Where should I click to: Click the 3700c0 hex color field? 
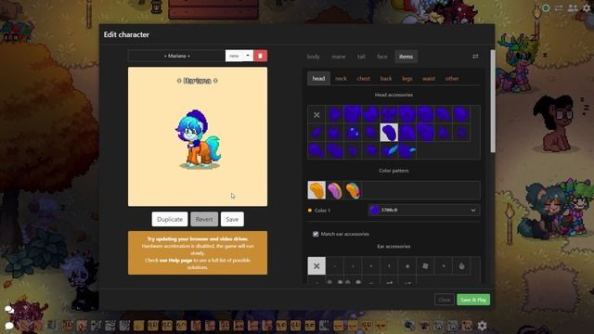pyautogui.click(x=424, y=211)
